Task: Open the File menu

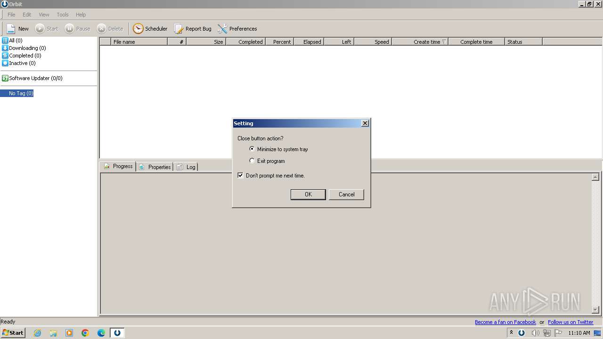Action: coord(11,15)
